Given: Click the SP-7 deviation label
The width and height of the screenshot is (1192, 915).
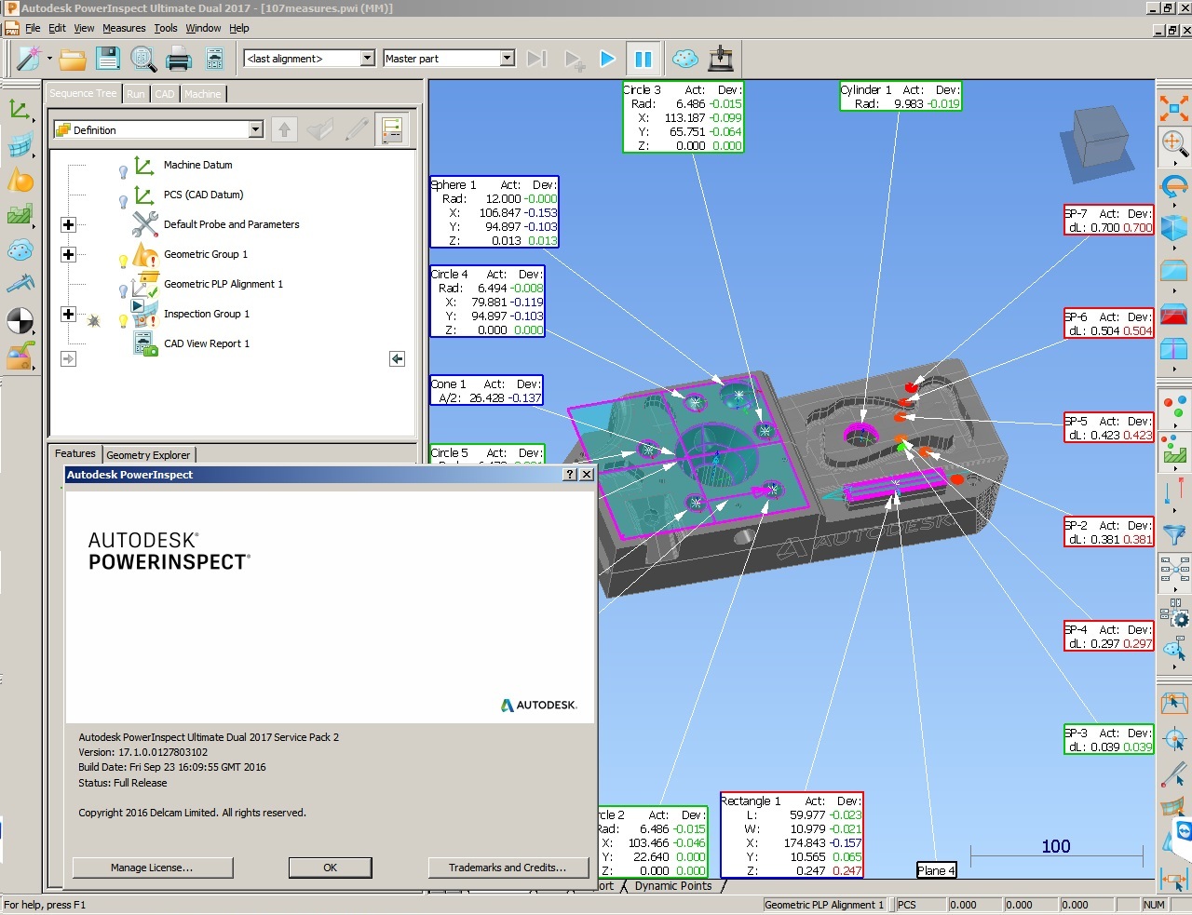Looking at the screenshot, I should [1109, 221].
